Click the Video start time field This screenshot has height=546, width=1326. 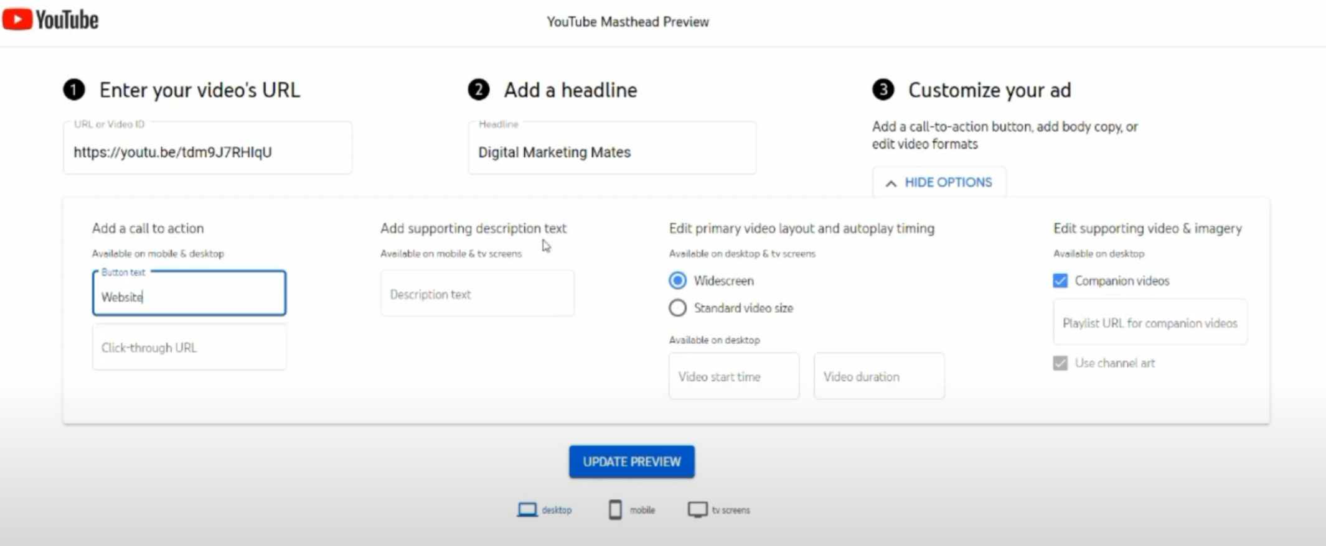[734, 376]
